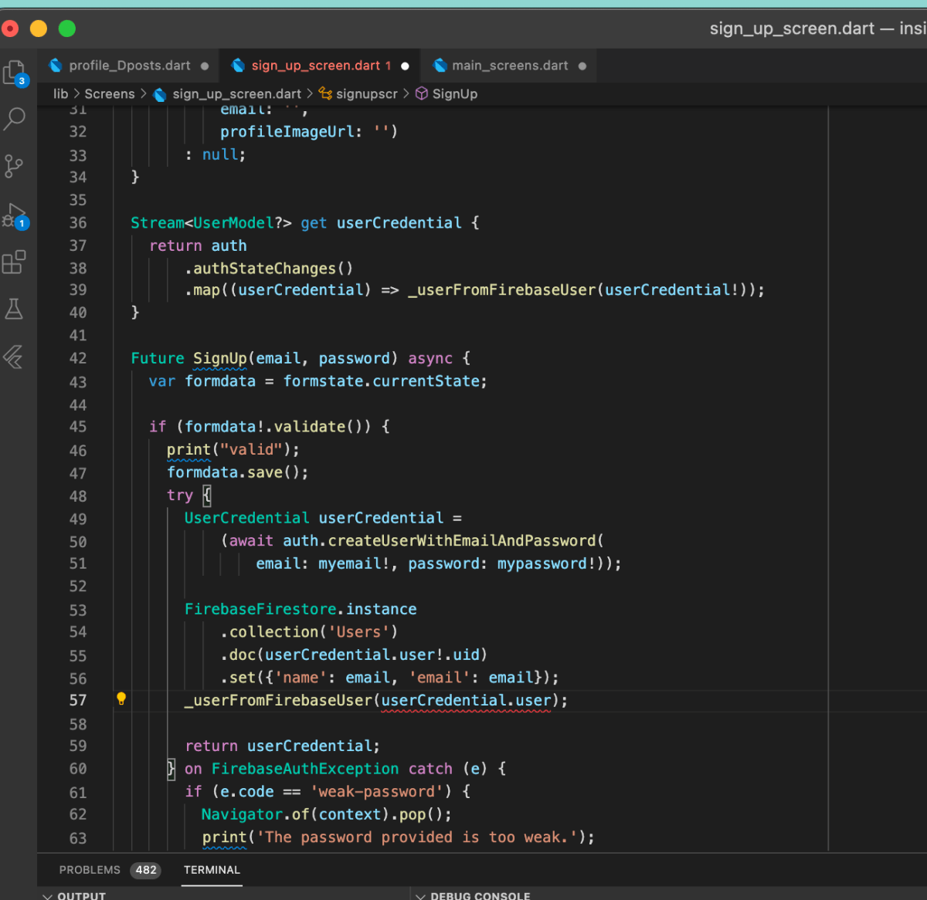Open the PROBLEMS panel tab
Image resolution: width=927 pixels, height=900 pixels.
pyautogui.click(x=90, y=870)
